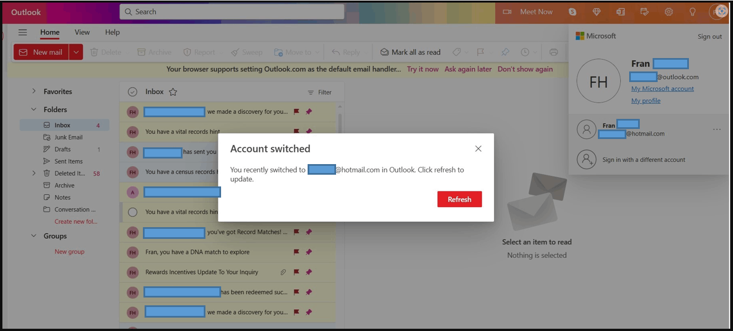Screen dimensions: 733x331
Task: Open the New mail dropdown arrow
Action: click(76, 52)
